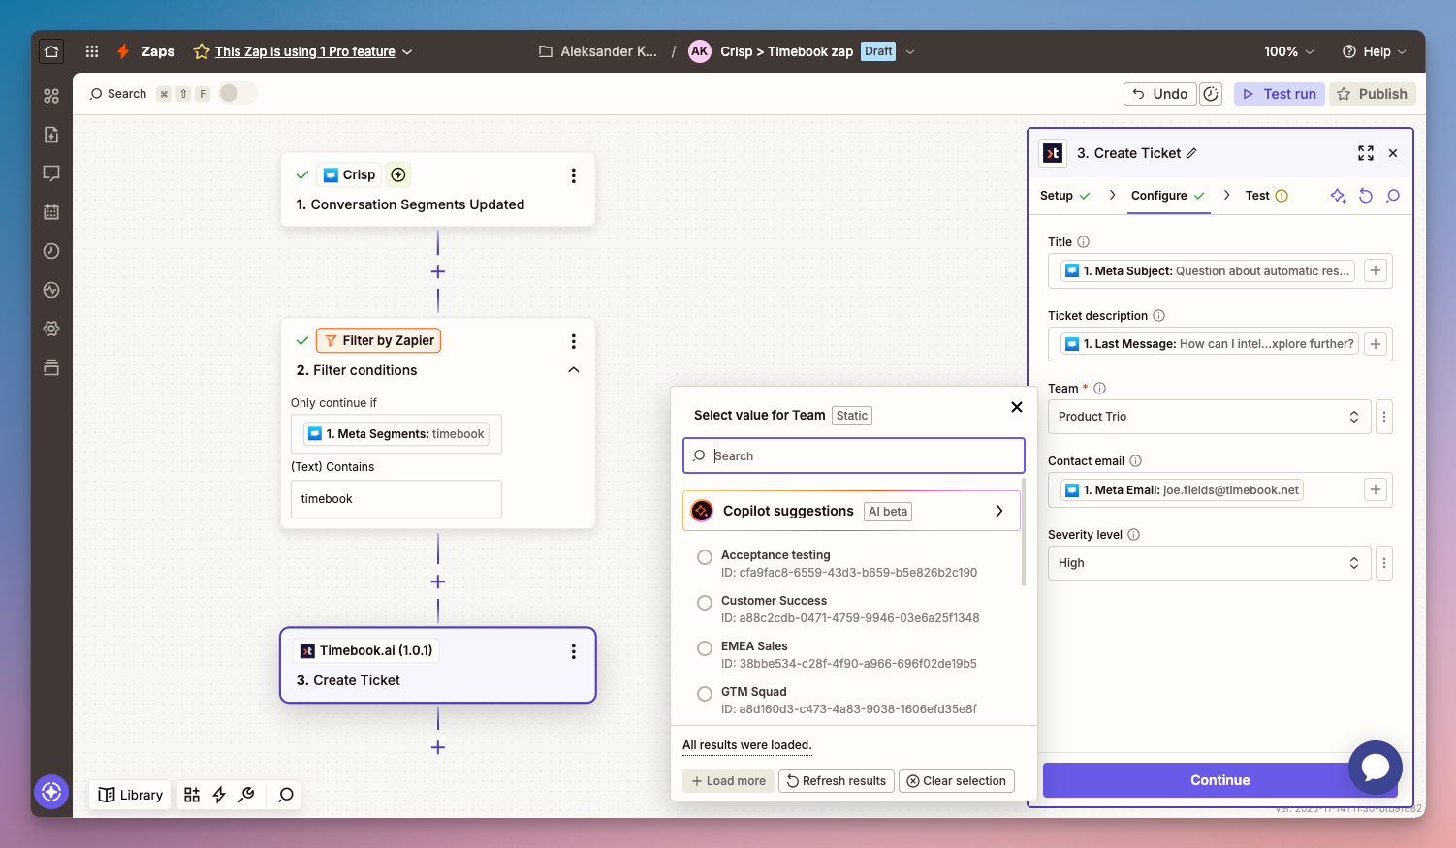The image size is (1456, 848).
Task: Open the Team dropdown showing Product Trio
Action: pos(1208,417)
